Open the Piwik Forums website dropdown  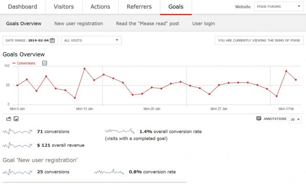(278, 7)
